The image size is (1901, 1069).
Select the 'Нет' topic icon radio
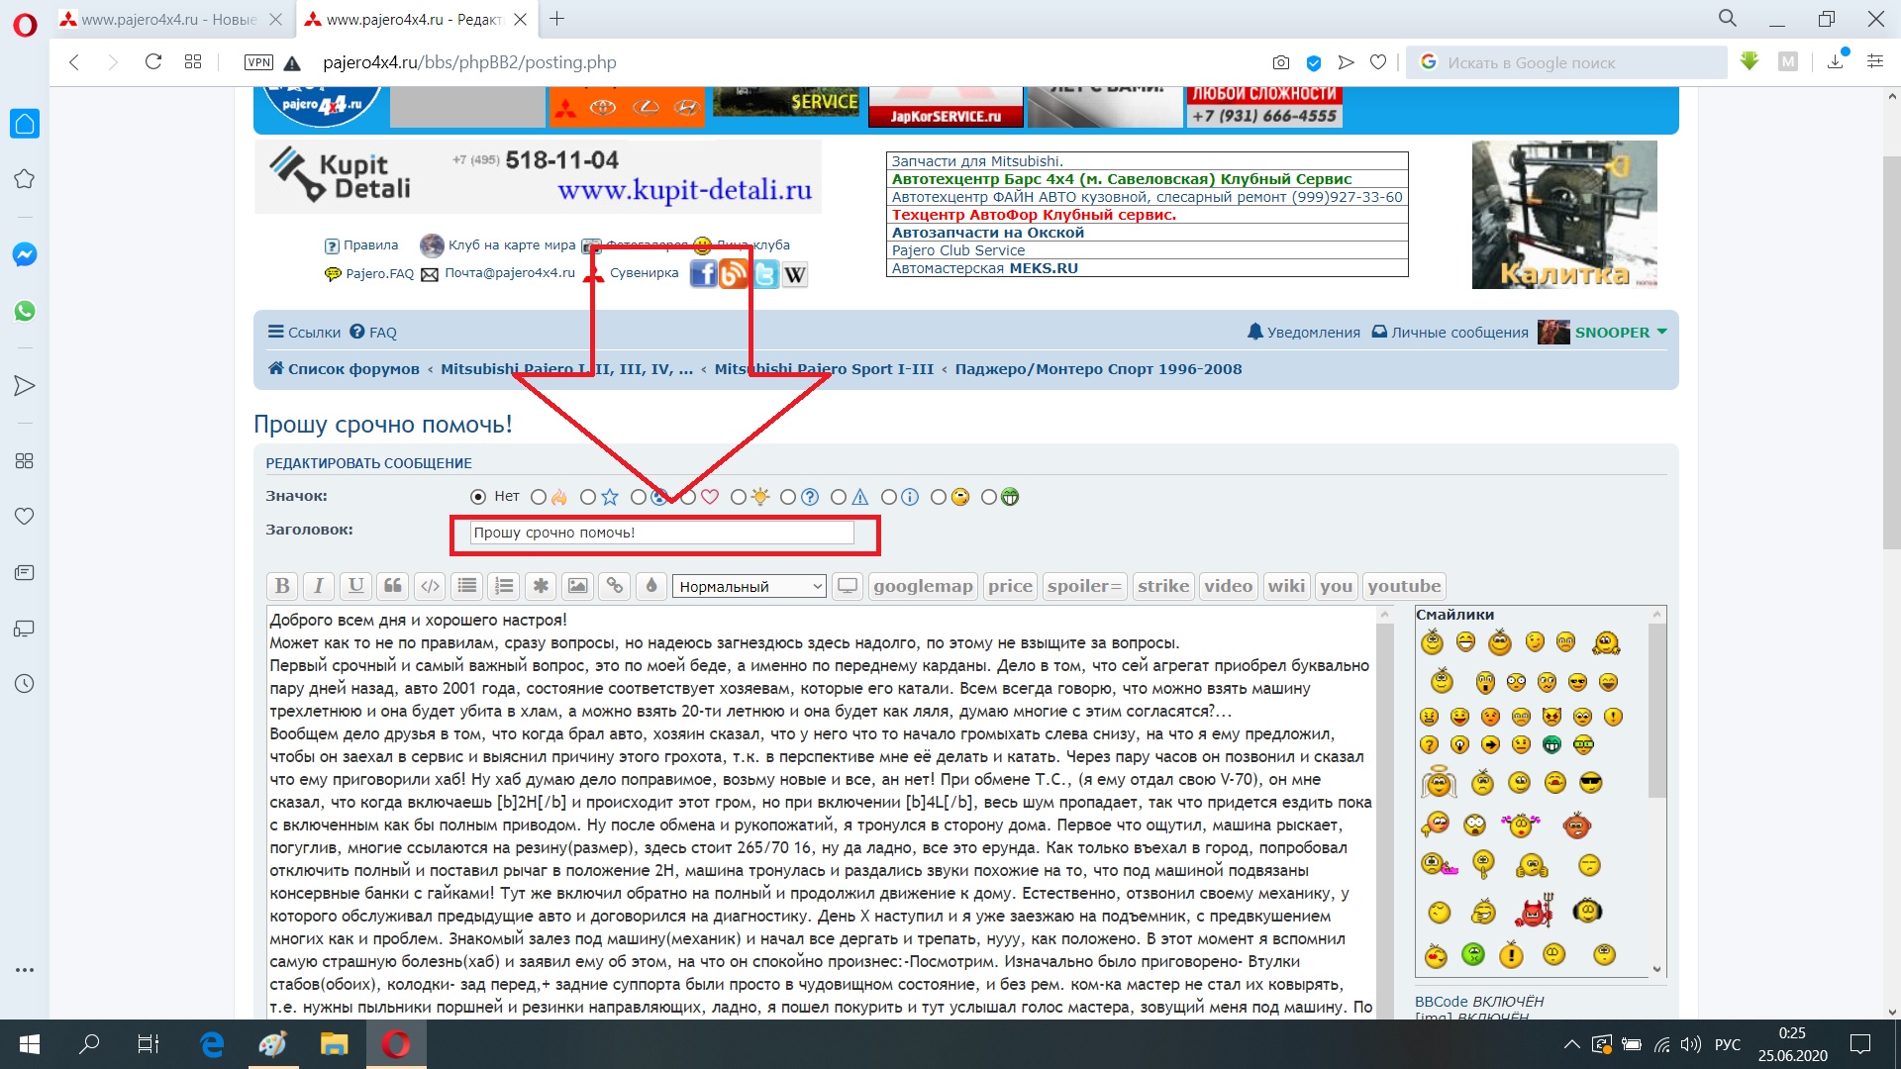coord(478,497)
